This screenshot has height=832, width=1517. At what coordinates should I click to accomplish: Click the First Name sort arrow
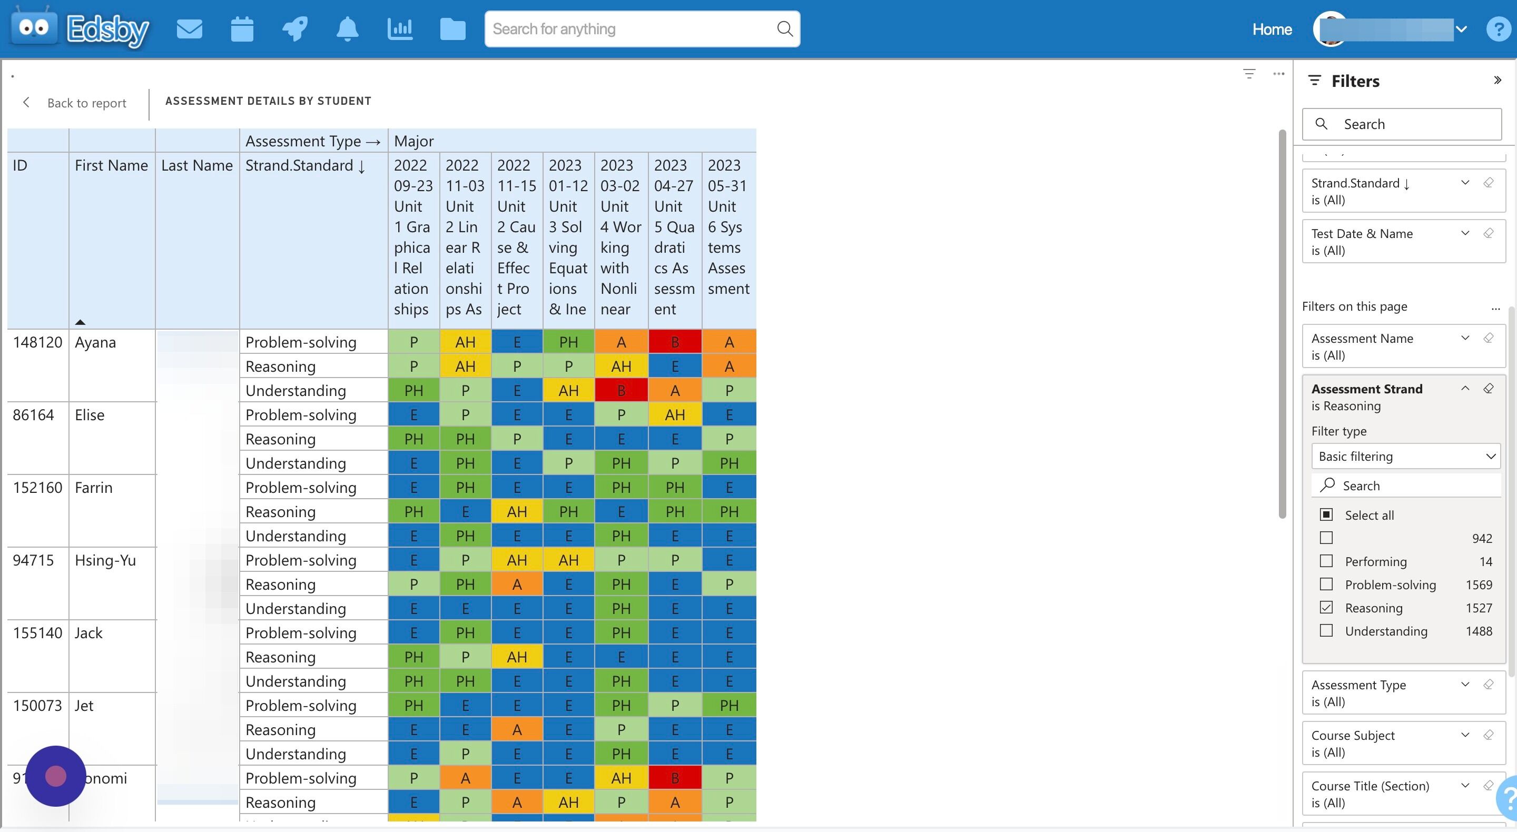point(80,322)
